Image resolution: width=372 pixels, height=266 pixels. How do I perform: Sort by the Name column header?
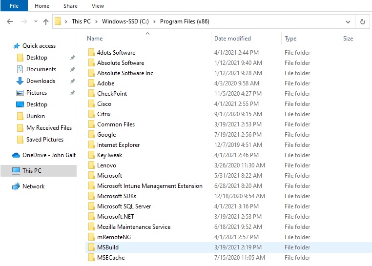click(x=95, y=39)
